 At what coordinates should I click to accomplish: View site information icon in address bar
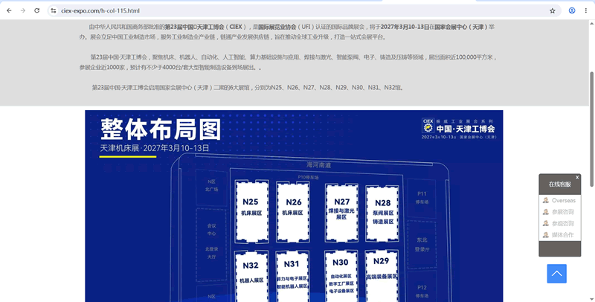pyautogui.click(x=54, y=10)
